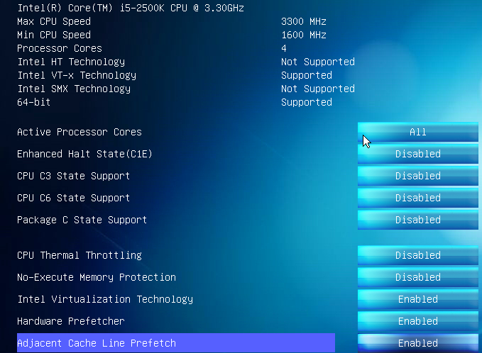Select No-Execute Memory Protection label

pos(97,277)
